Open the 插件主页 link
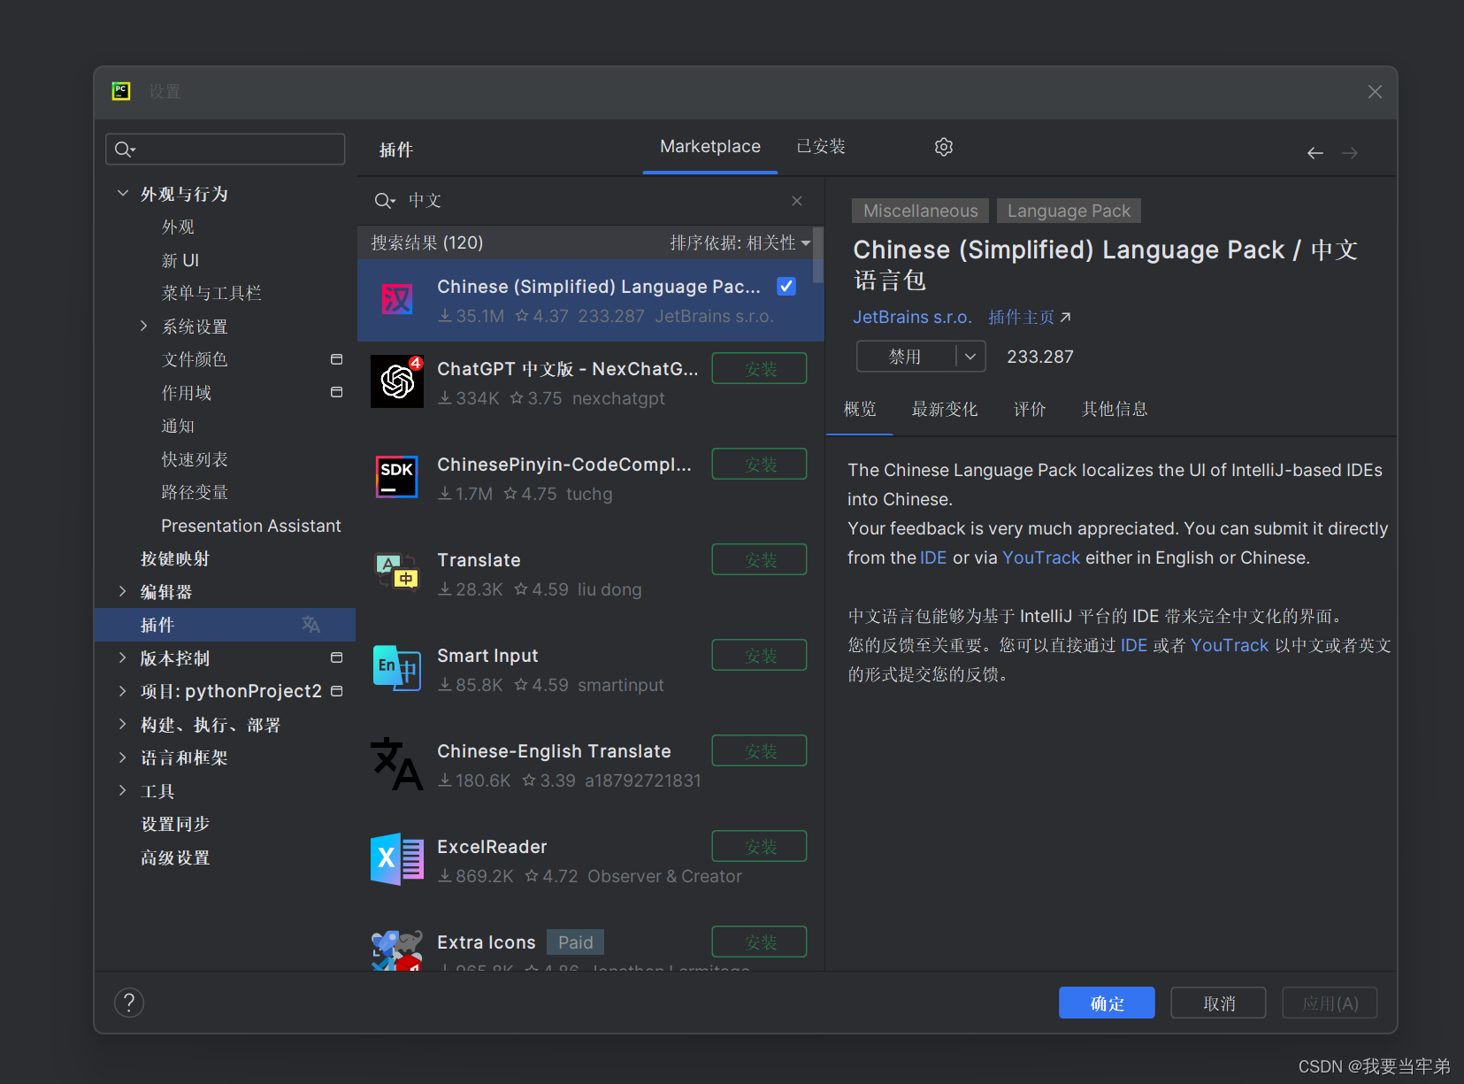This screenshot has height=1084, width=1464. [x=1030, y=317]
